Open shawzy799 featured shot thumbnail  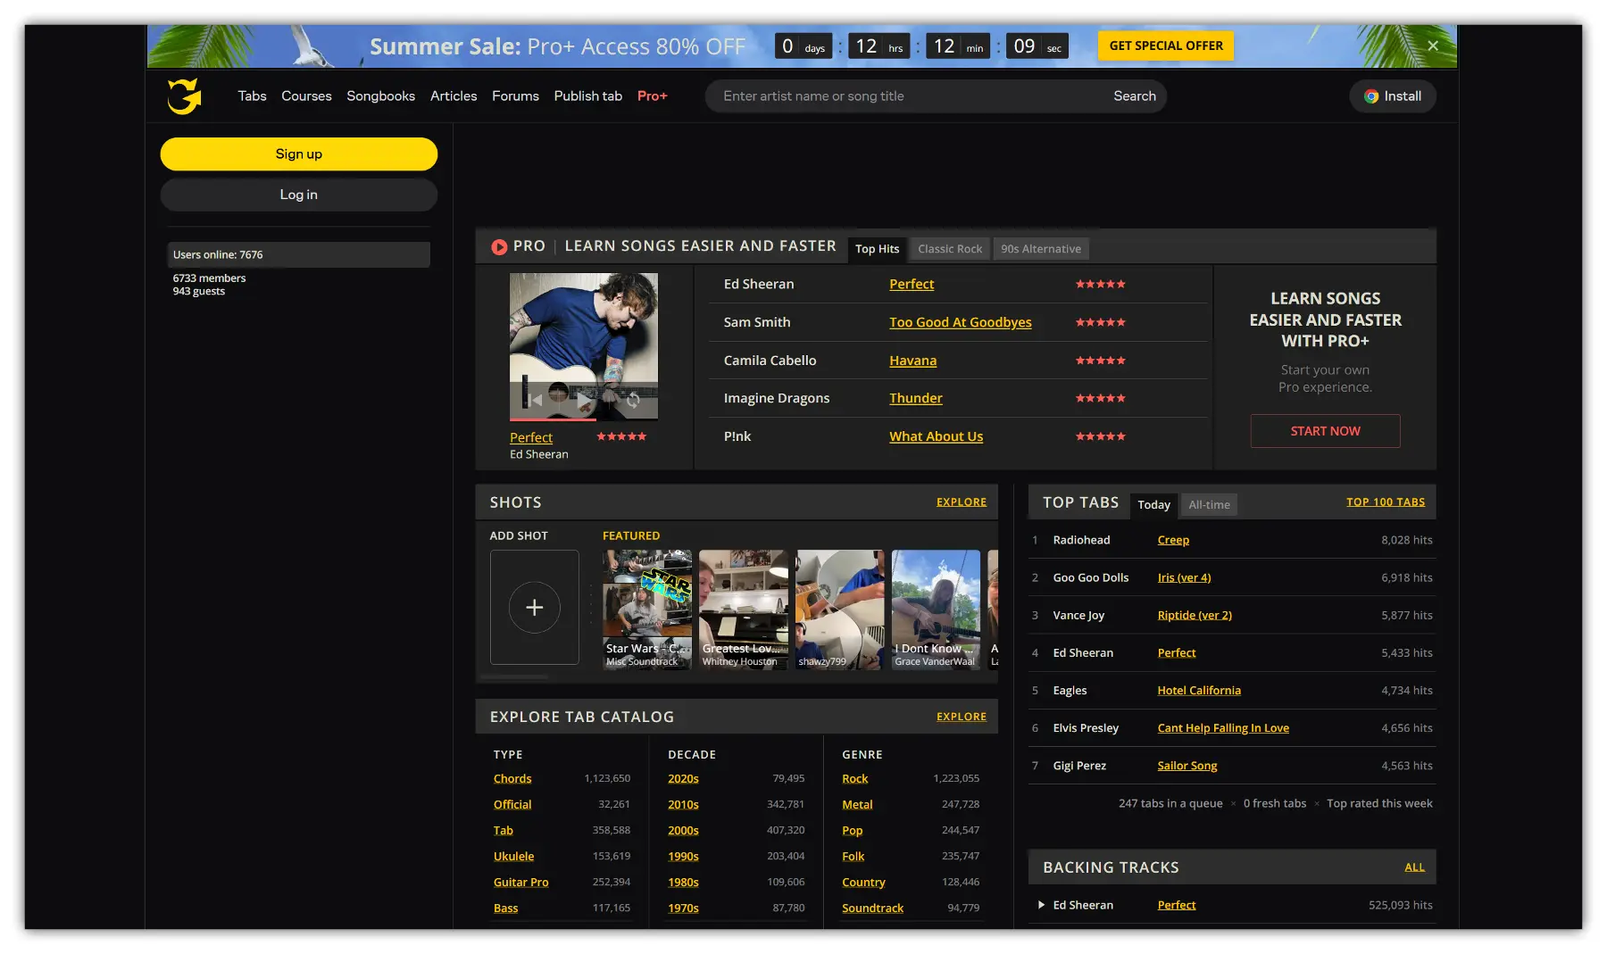point(840,610)
